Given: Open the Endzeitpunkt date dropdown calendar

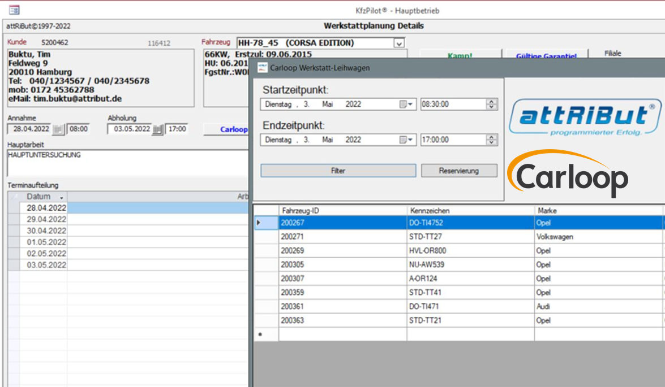Looking at the screenshot, I should [407, 140].
